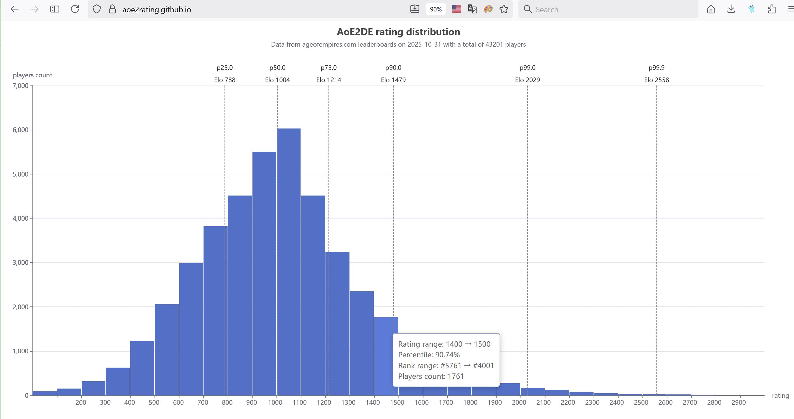
Task: Go to home page icon
Action: click(711, 9)
